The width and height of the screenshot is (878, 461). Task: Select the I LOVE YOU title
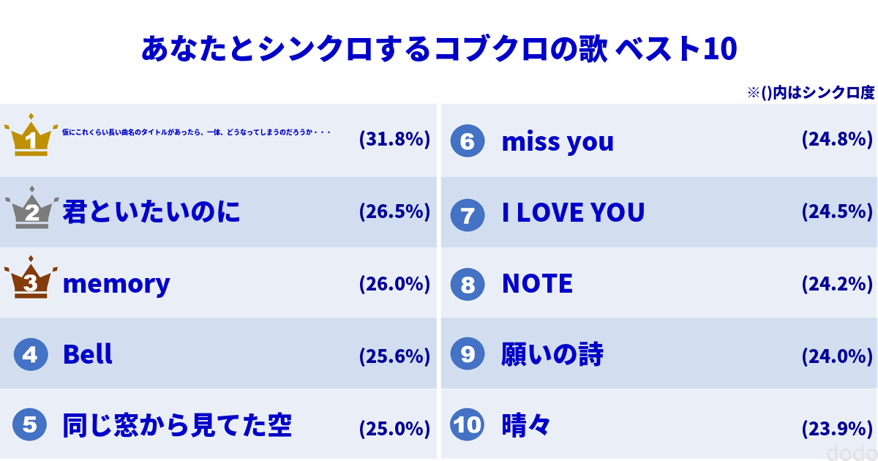point(573,213)
